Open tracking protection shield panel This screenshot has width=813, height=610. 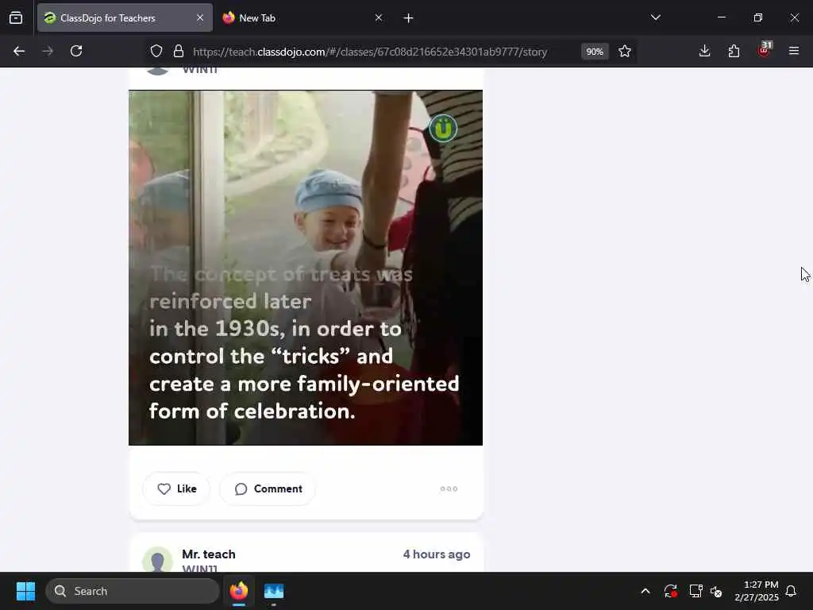click(x=156, y=51)
